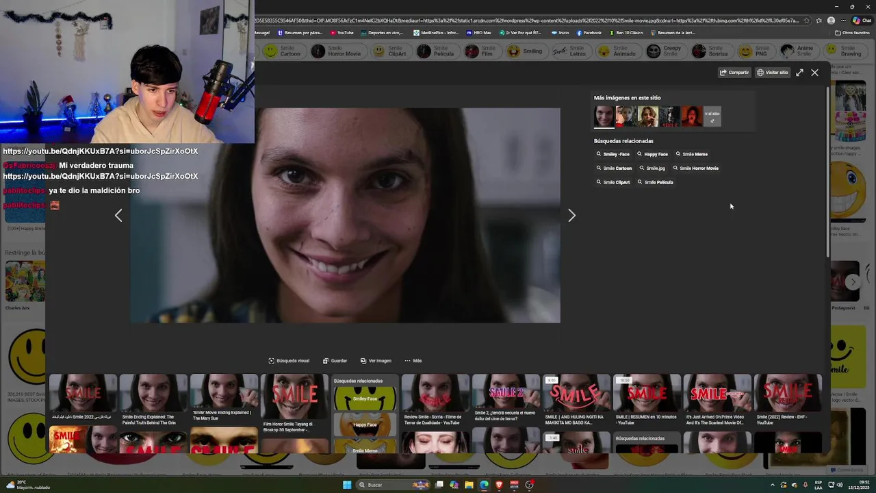The width and height of the screenshot is (876, 493).
Task: Open Brave browser from the taskbar
Action: point(499,485)
